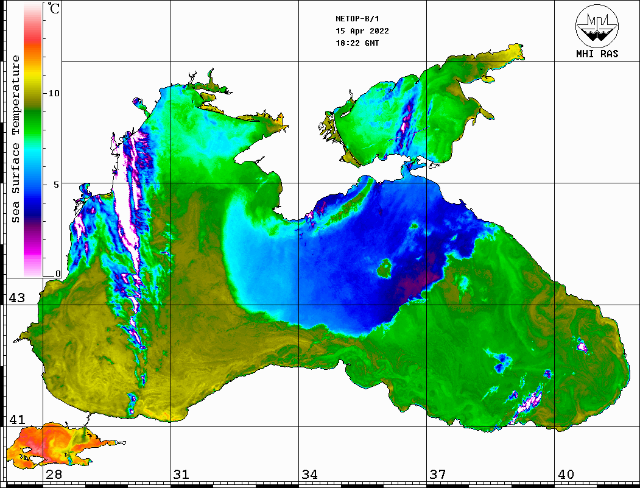This screenshot has height=488, width=640.
Task: Click latitude label '43'
Action: (17, 298)
